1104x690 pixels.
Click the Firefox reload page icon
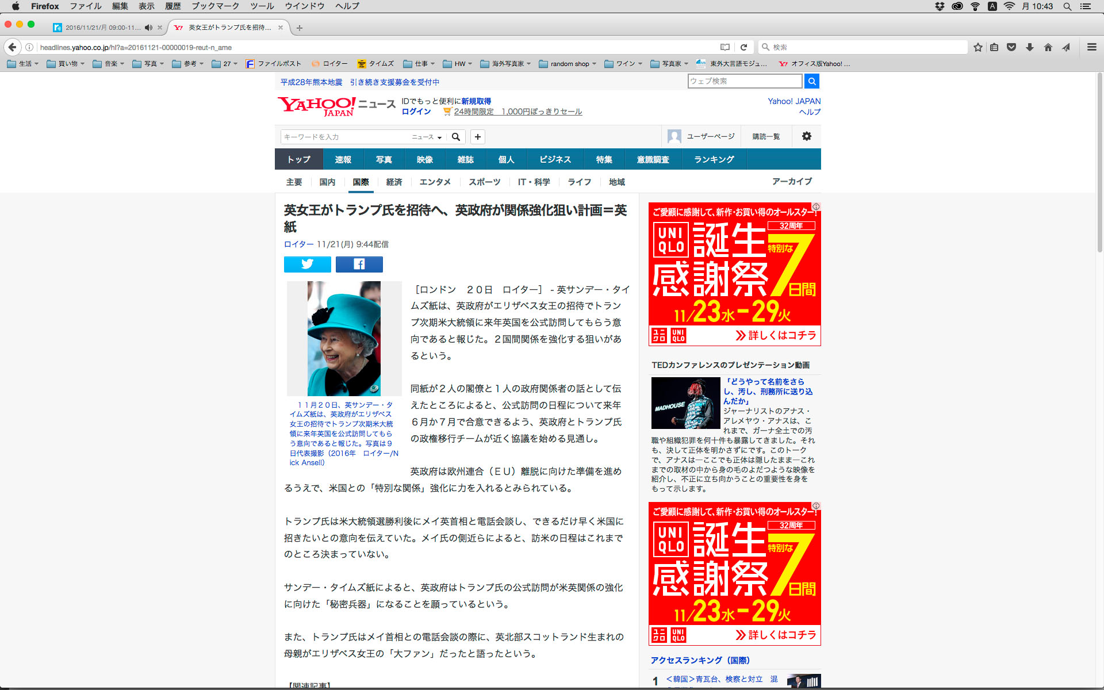(x=743, y=47)
